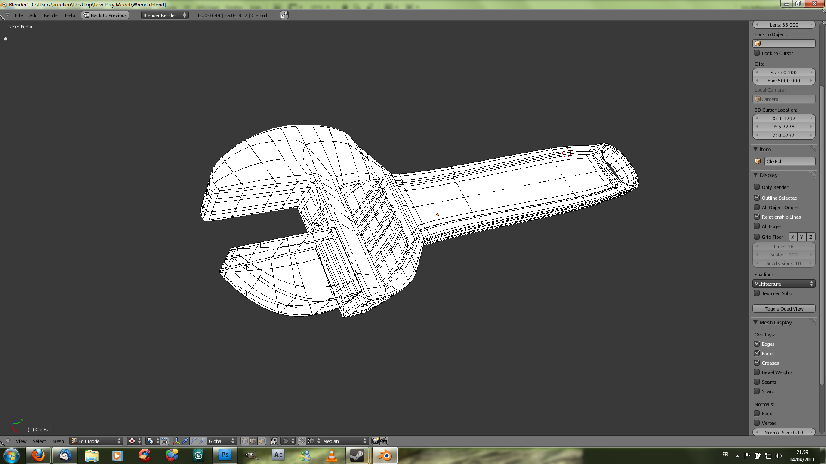Toggle the grid floor X axis button
826x464 pixels.
click(792, 237)
